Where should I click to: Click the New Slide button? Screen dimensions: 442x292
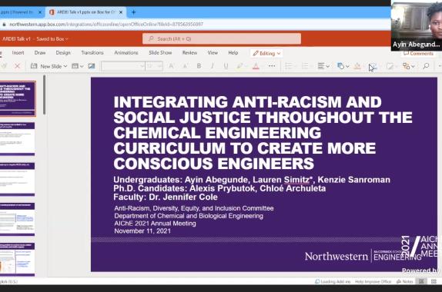coord(45,66)
